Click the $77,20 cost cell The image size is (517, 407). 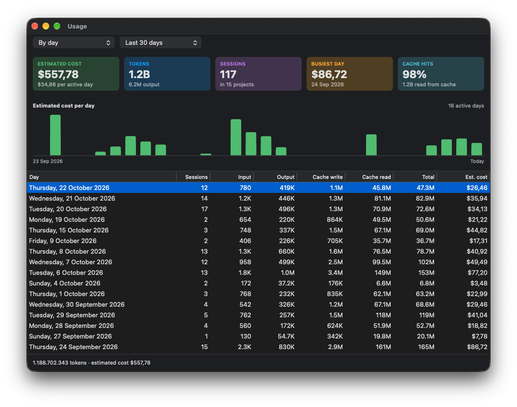tap(477, 272)
